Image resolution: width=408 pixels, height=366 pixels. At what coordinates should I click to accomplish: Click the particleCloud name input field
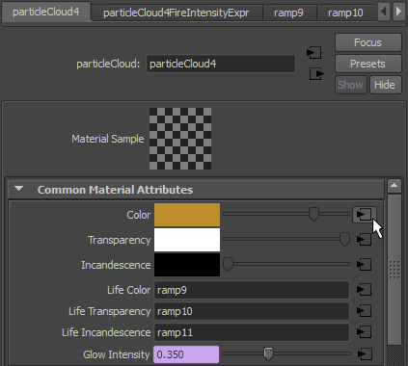[221, 64]
